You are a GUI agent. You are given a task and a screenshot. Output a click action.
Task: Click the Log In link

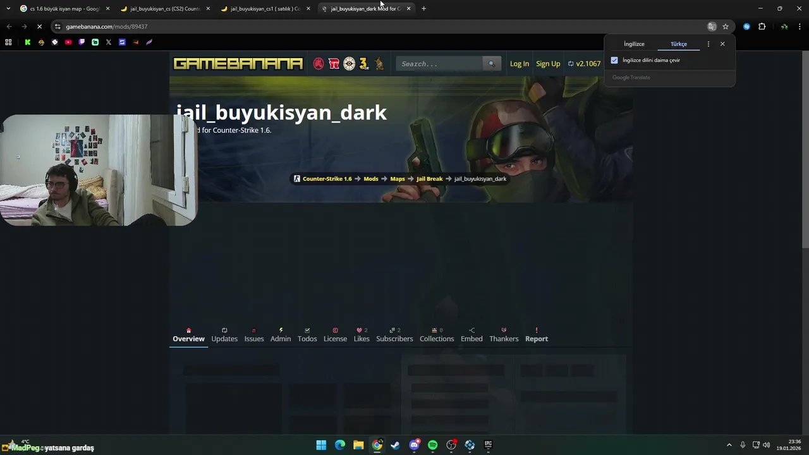pos(520,64)
